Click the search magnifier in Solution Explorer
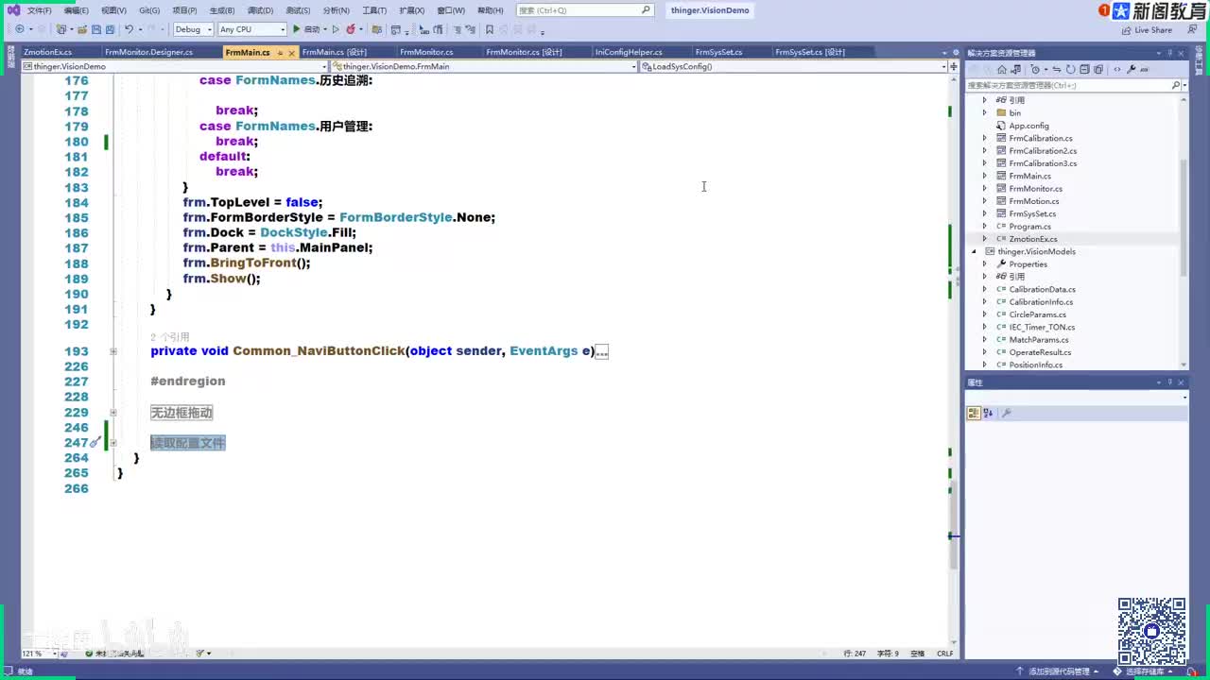 [1177, 85]
